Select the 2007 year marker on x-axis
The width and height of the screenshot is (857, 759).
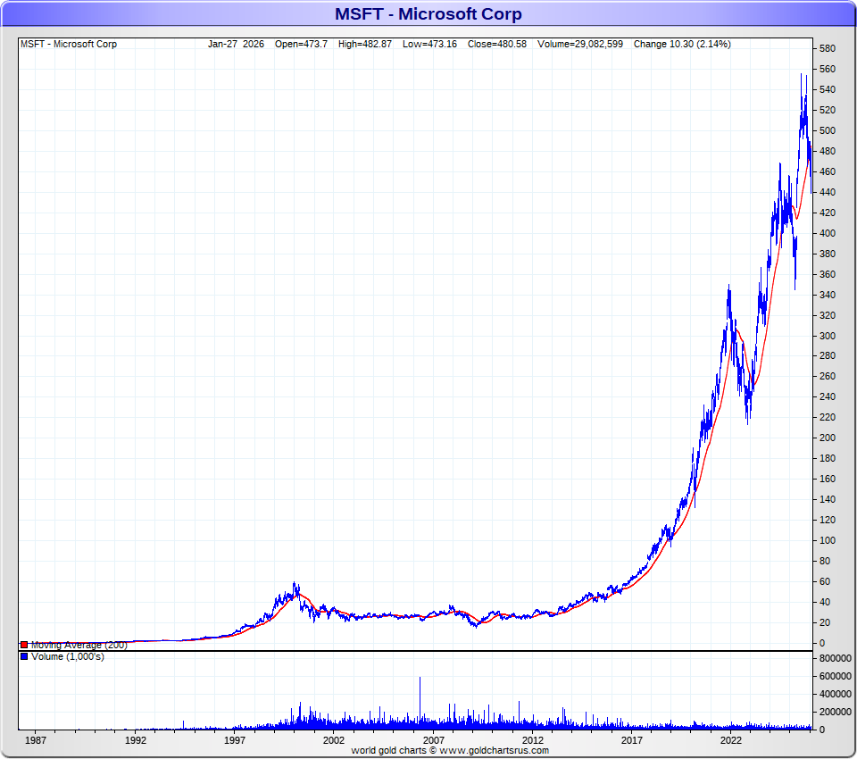[x=433, y=740]
